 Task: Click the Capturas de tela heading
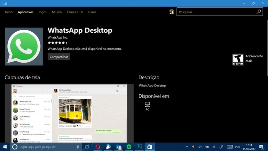[x=22, y=77]
